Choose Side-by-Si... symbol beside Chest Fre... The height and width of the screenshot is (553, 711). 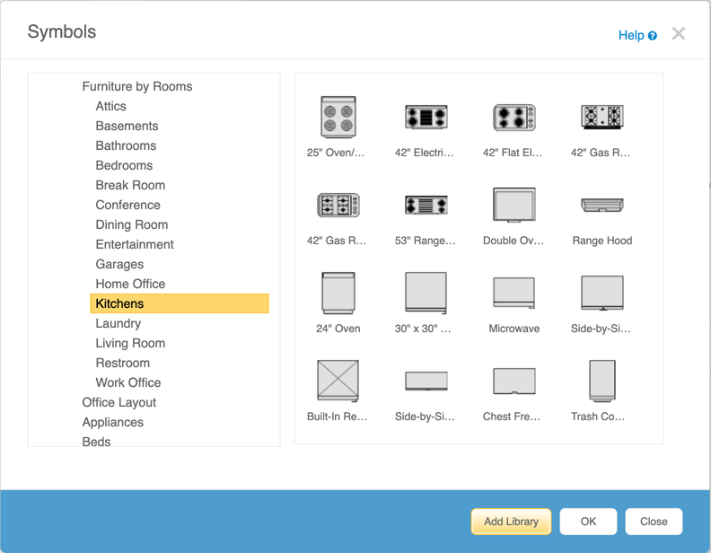[x=426, y=381]
